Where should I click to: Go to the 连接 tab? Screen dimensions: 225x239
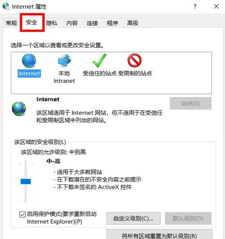(x=92, y=23)
